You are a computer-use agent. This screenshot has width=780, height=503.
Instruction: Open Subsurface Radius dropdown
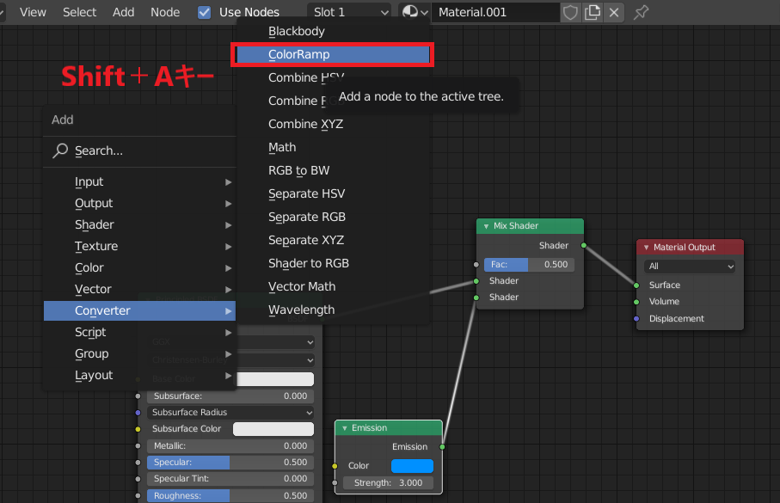[x=230, y=413]
